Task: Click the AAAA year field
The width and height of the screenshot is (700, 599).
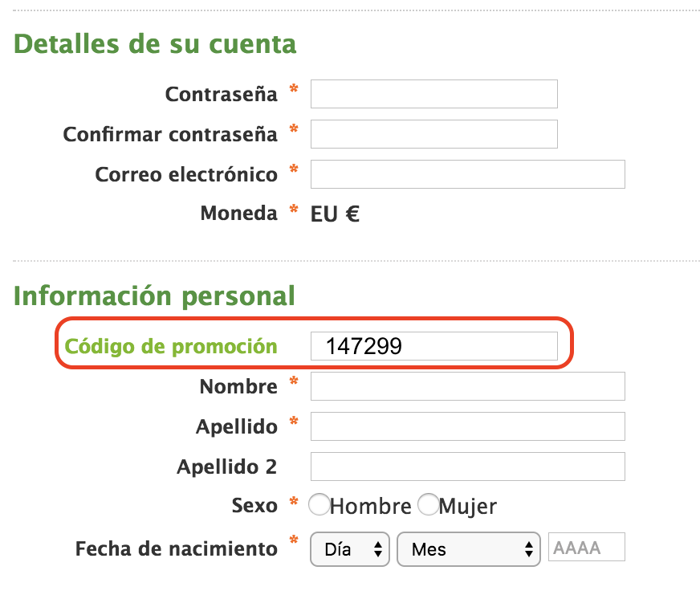Action: pyautogui.click(x=587, y=547)
